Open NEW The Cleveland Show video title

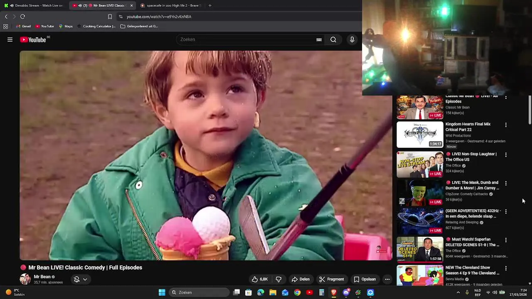(x=473, y=270)
